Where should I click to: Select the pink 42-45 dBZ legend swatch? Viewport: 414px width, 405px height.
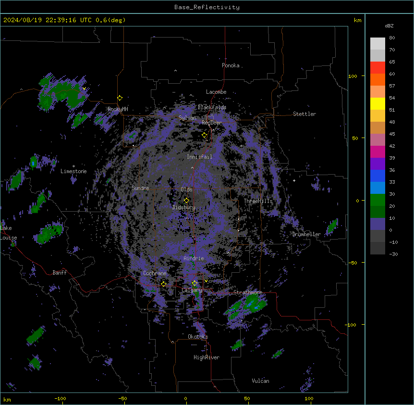(377, 139)
